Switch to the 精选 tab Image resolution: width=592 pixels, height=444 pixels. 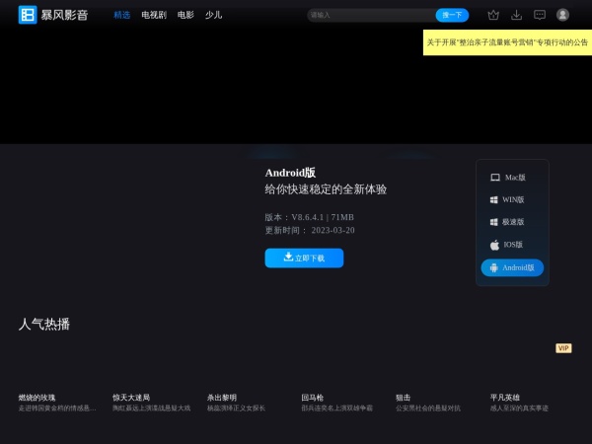122,15
